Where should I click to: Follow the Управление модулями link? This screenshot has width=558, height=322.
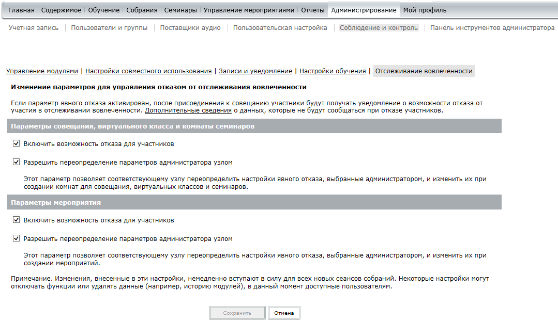click(42, 71)
